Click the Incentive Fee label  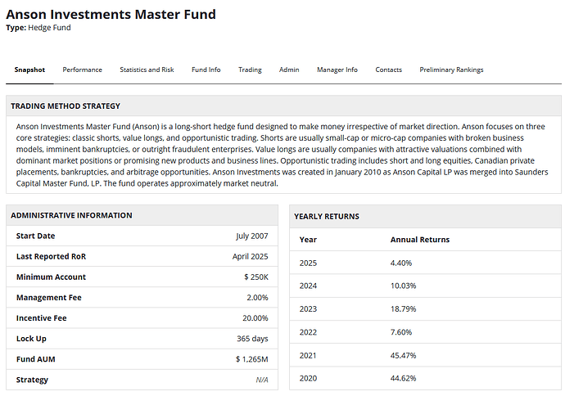[42, 318]
